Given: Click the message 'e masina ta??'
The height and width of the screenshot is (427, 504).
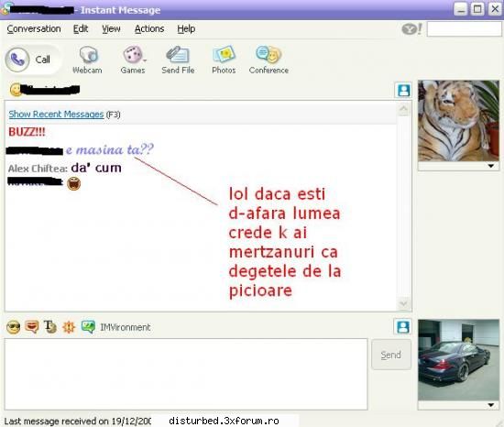Looking at the screenshot, I should (x=110, y=149).
